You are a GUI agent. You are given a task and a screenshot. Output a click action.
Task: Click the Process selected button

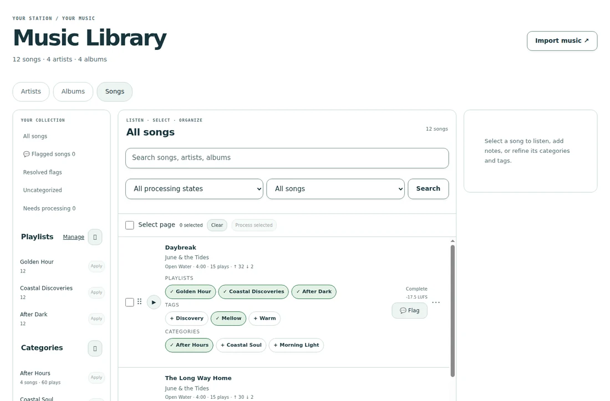pos(253,225)
